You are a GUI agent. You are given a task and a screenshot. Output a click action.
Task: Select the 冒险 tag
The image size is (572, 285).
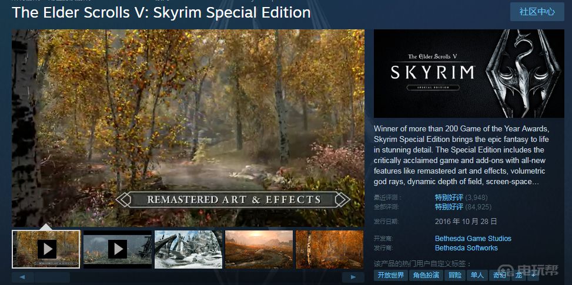point(454,275)
